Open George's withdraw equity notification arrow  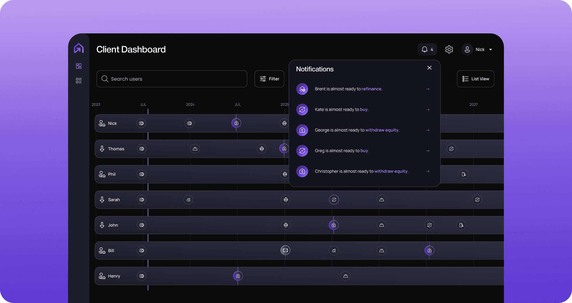[x=428, y=130]
